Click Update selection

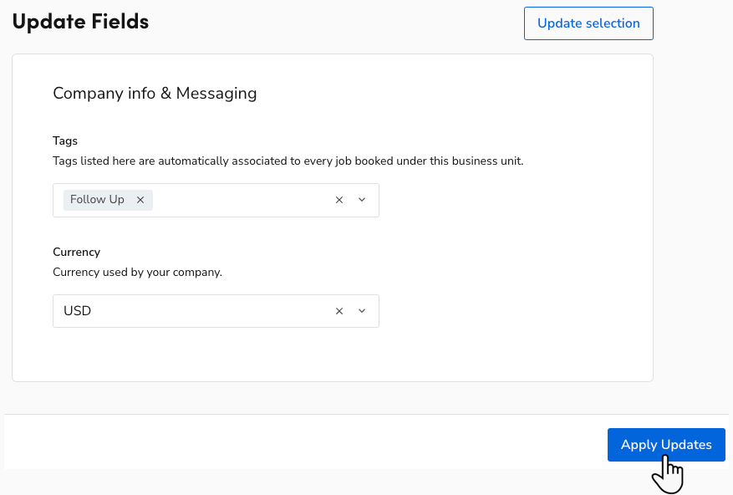pos(588,23)
